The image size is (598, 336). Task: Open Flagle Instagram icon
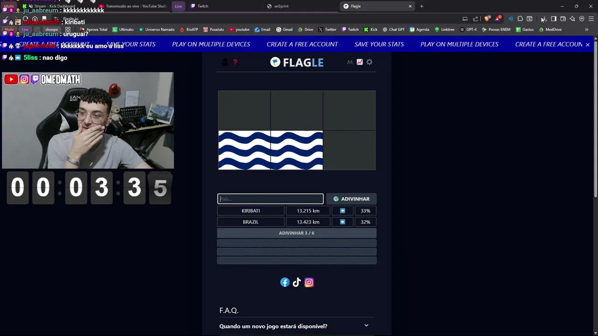pyautogui.click(x=309, y=282)
